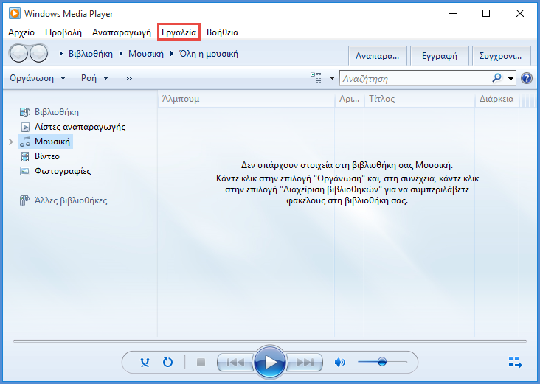Click the film icon beside Βίντεο
The image size is (540, 384).
pyautogui.click(x=25, y=156)
